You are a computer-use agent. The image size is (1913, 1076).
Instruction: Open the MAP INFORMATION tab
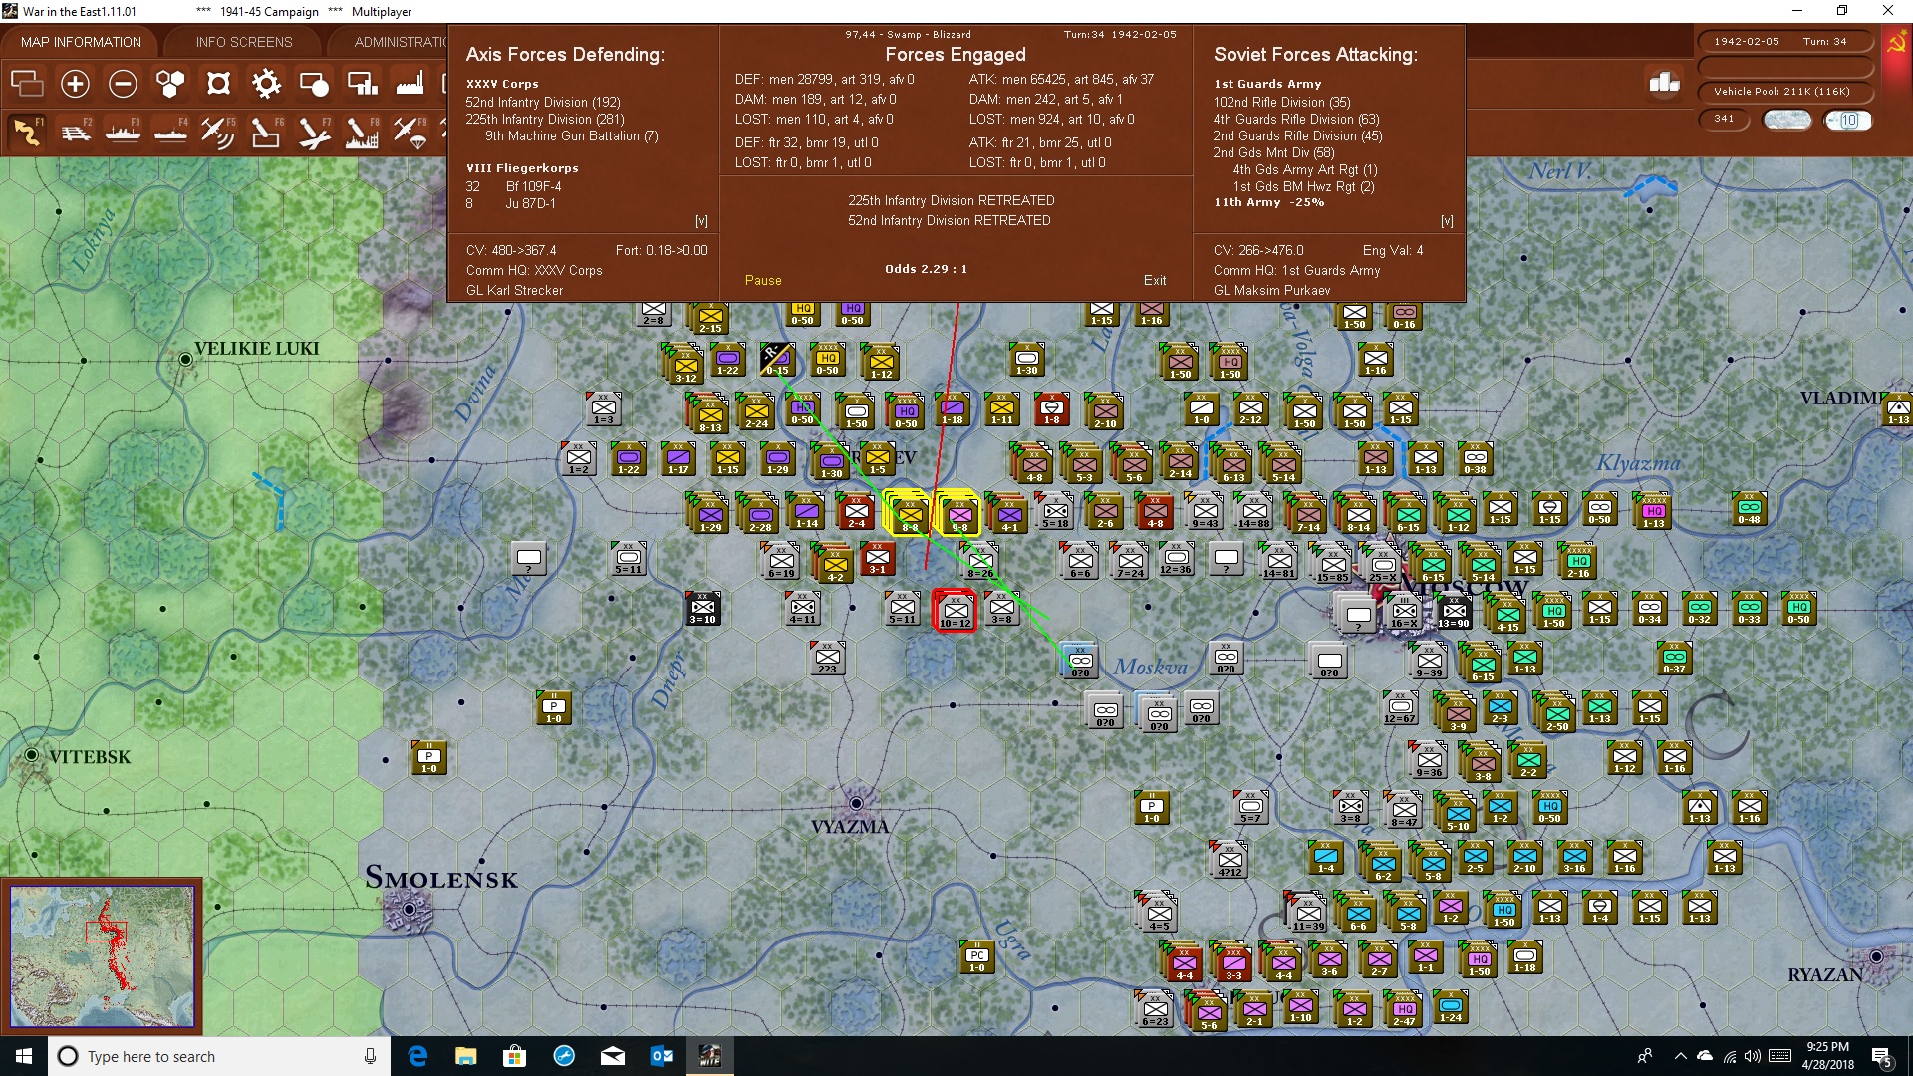(81, 42)
